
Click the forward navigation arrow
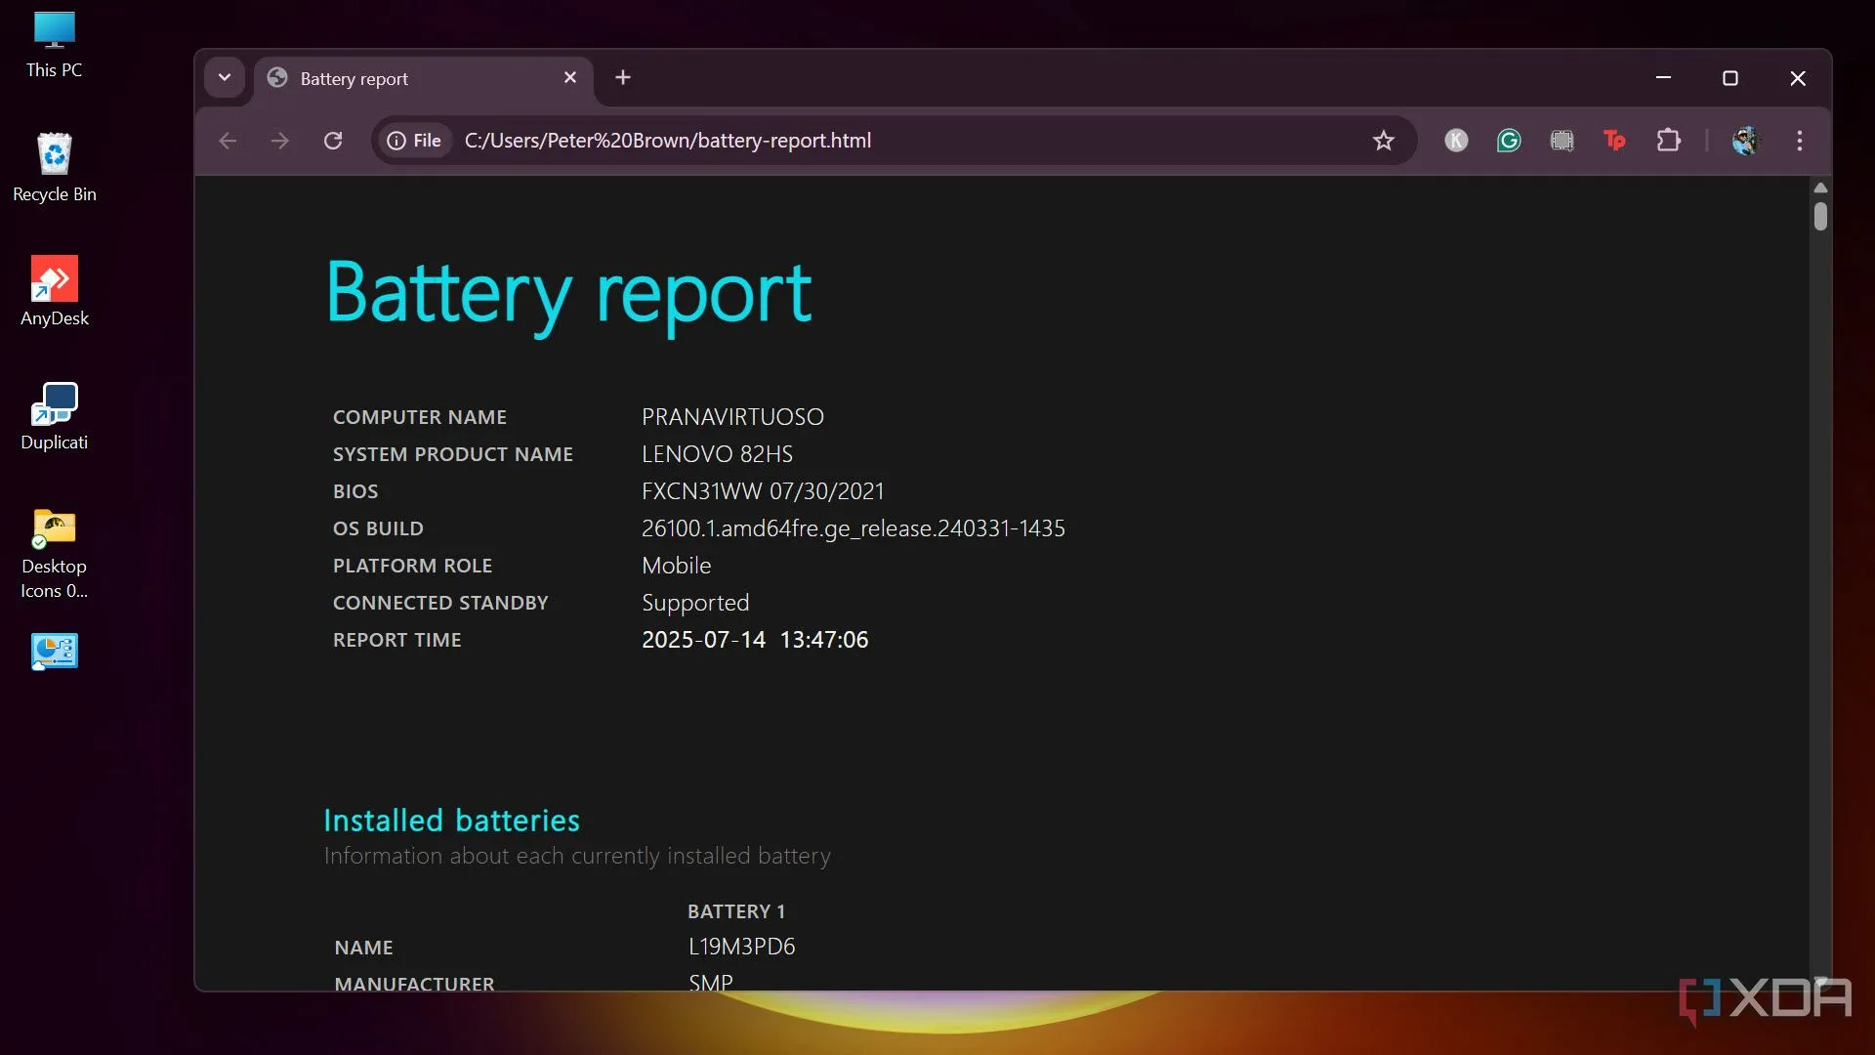pos(280,141)
